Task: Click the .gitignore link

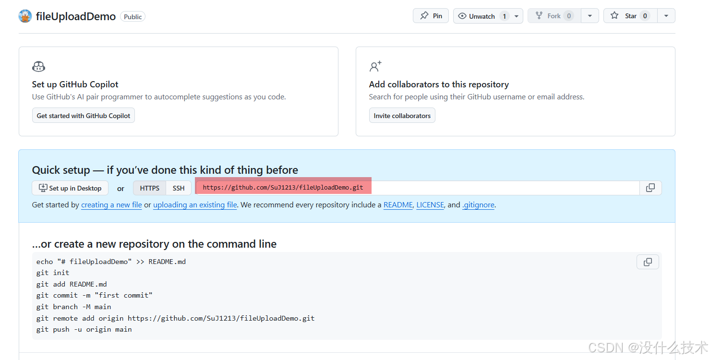Action: tap(478, 205)
